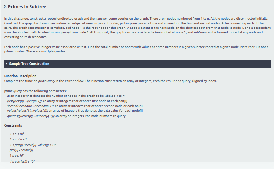Click the '1 ≤ queries[i] ≤ 10^5' constraint
Image resolution: width=274 pixels, height=169 pixels.
23,161
